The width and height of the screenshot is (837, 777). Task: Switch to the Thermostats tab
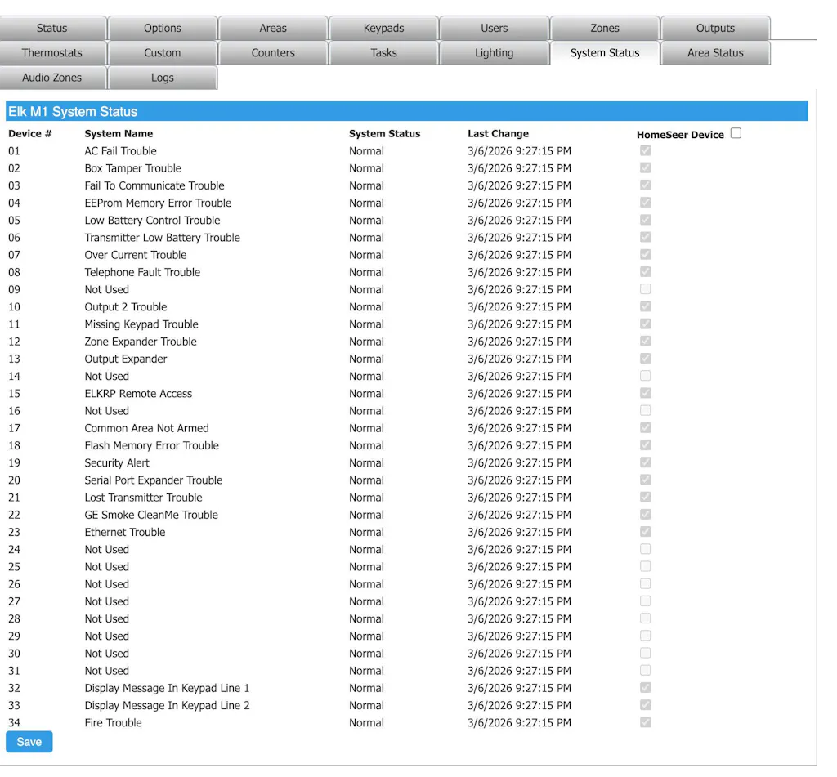click(52, 53)
